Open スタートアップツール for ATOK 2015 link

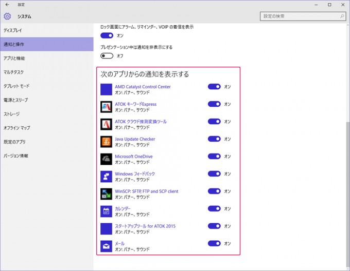click(x=145, y=226)
